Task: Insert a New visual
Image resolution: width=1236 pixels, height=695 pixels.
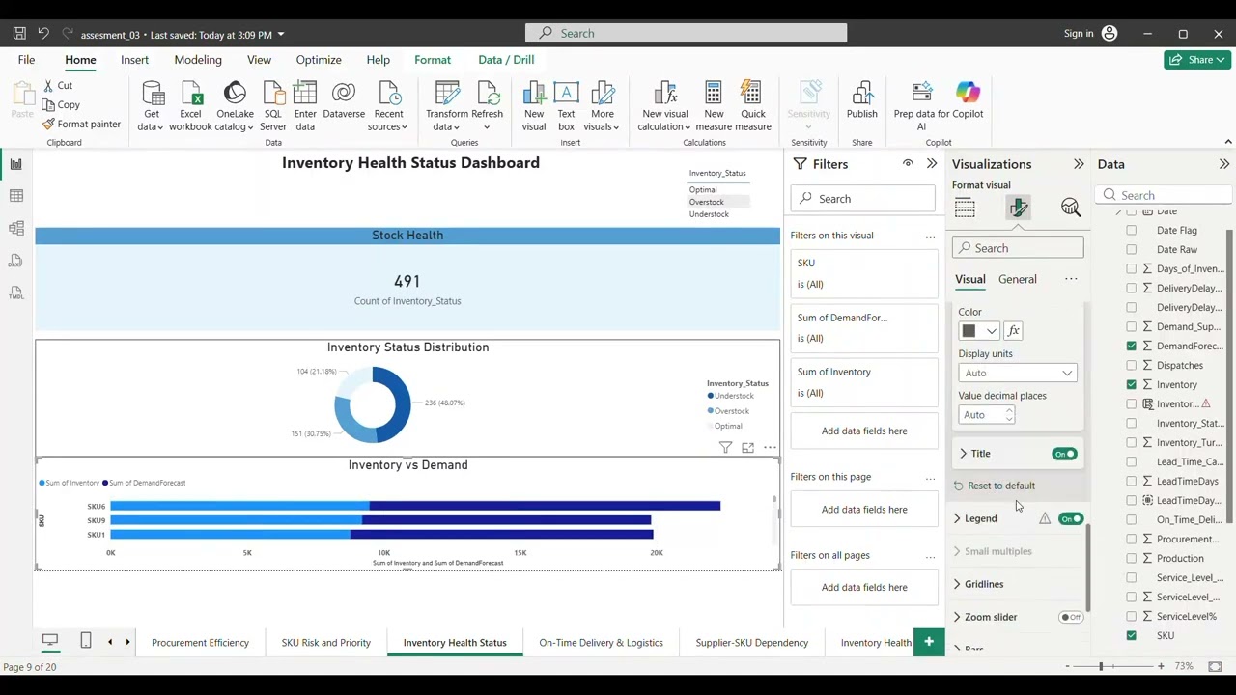Action: click(534, 106)
